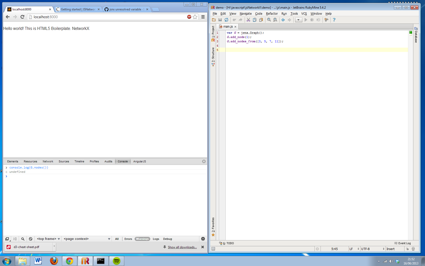
Task: Click the Run with coverage icon
Action: [x=318, y=20]
